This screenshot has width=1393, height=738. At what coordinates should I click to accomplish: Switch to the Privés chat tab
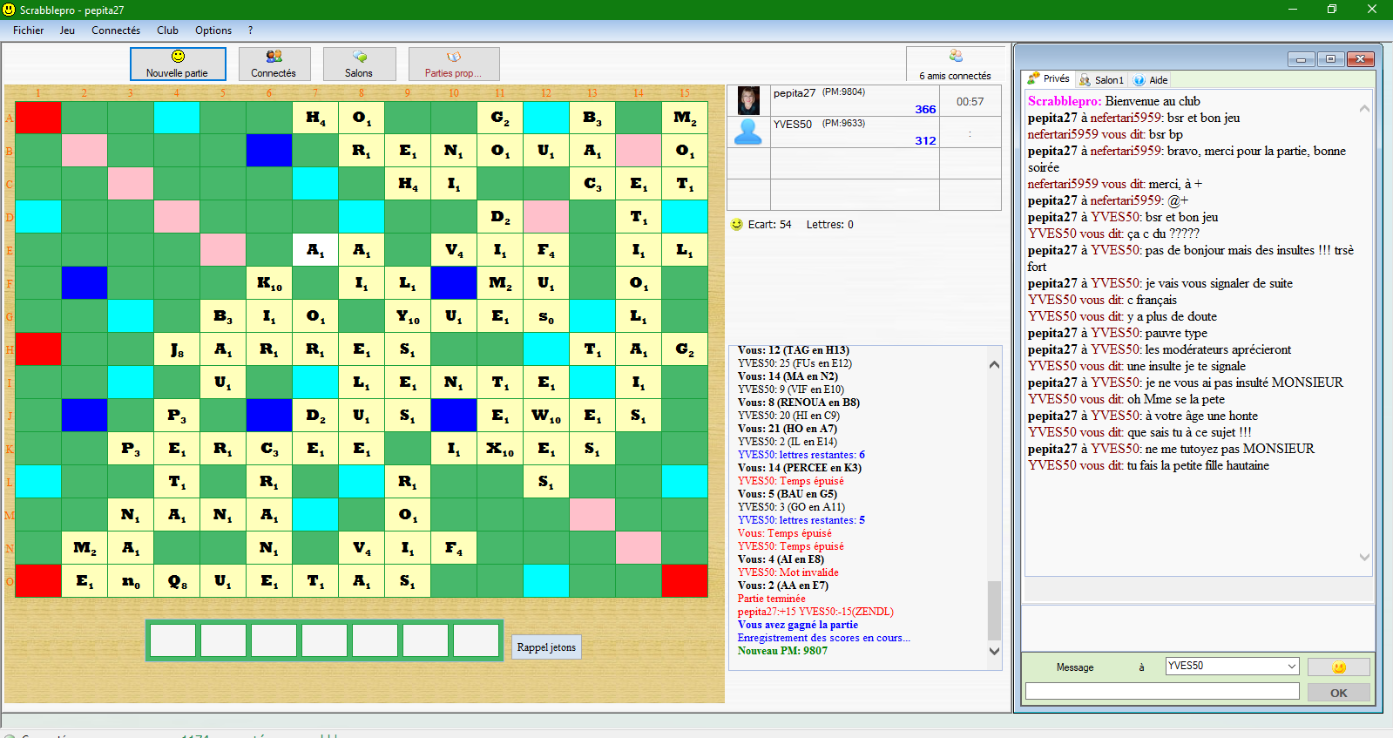(x=1049, y=79)
